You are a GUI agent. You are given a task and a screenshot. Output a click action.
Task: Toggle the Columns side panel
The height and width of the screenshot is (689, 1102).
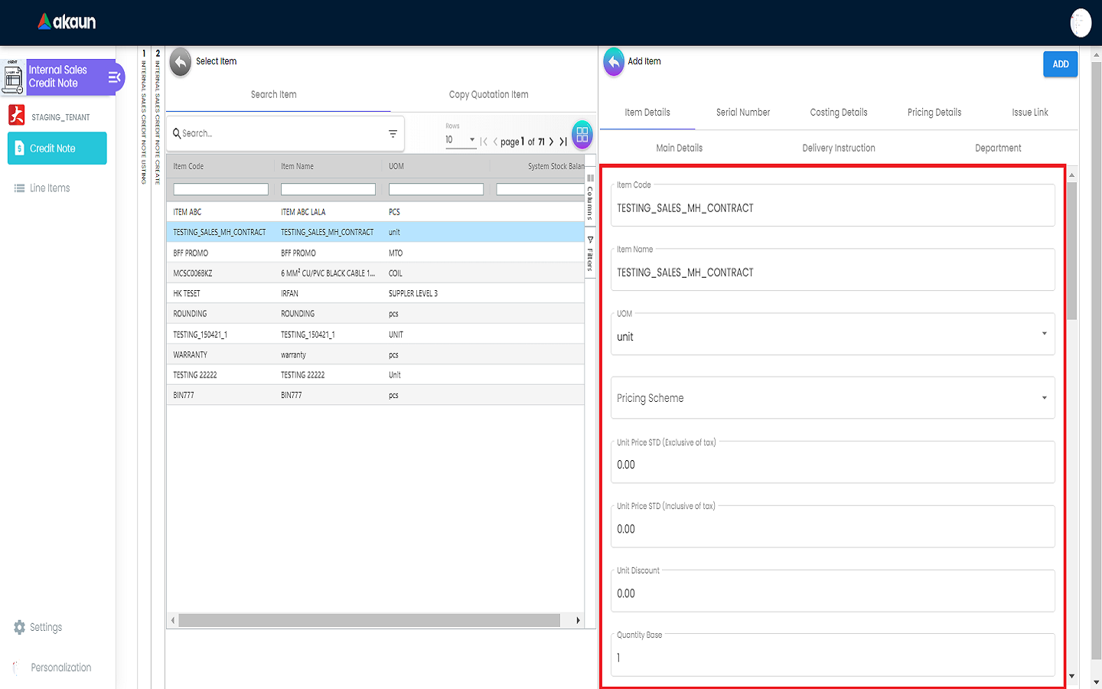point(590,198)
